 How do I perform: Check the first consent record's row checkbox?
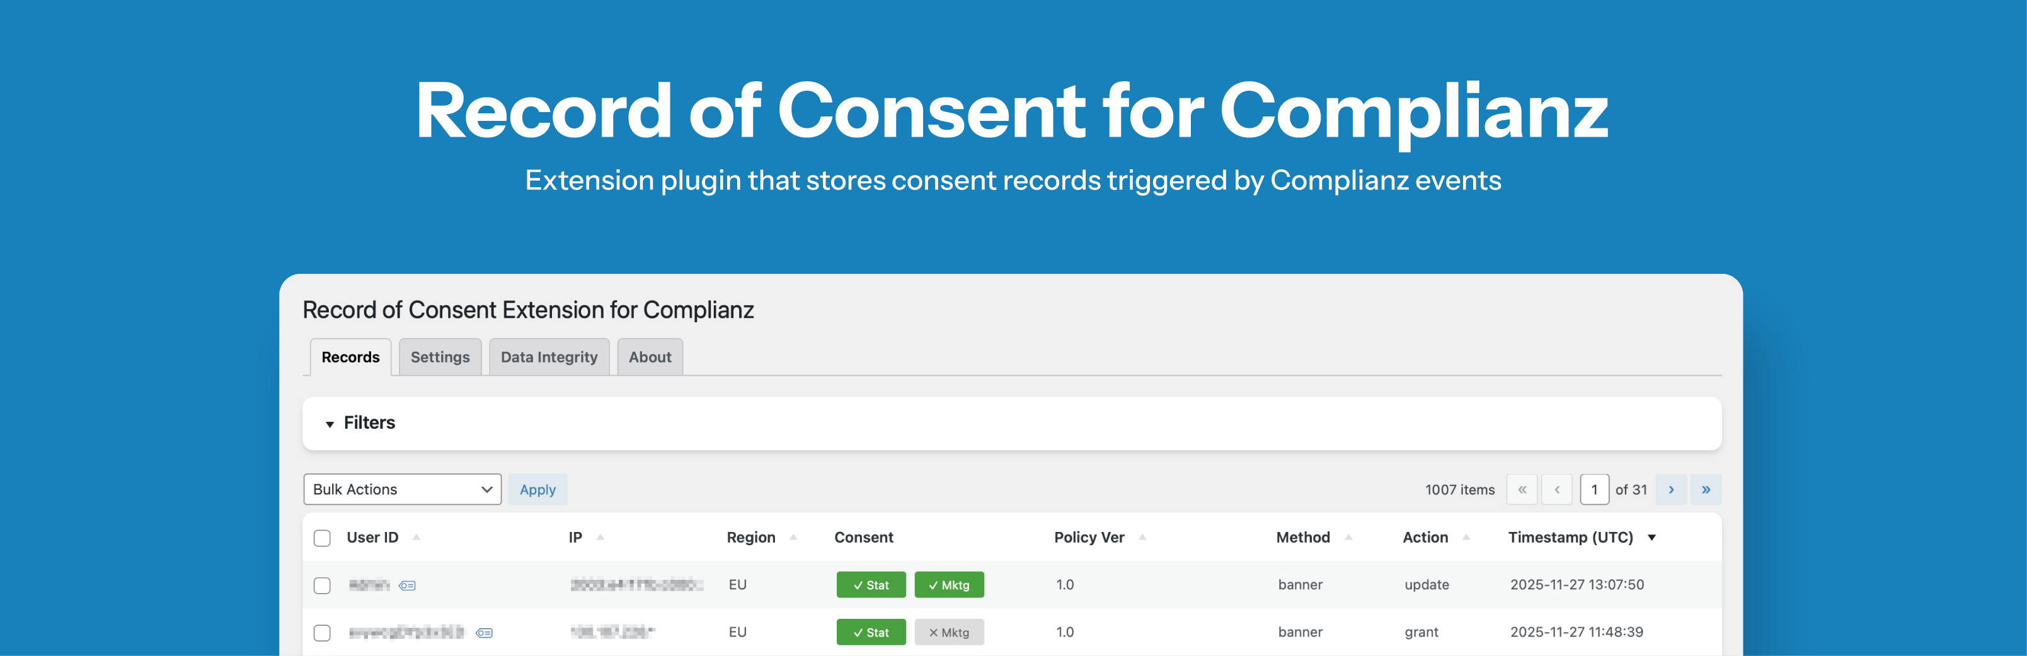click(x=322, y=585)
